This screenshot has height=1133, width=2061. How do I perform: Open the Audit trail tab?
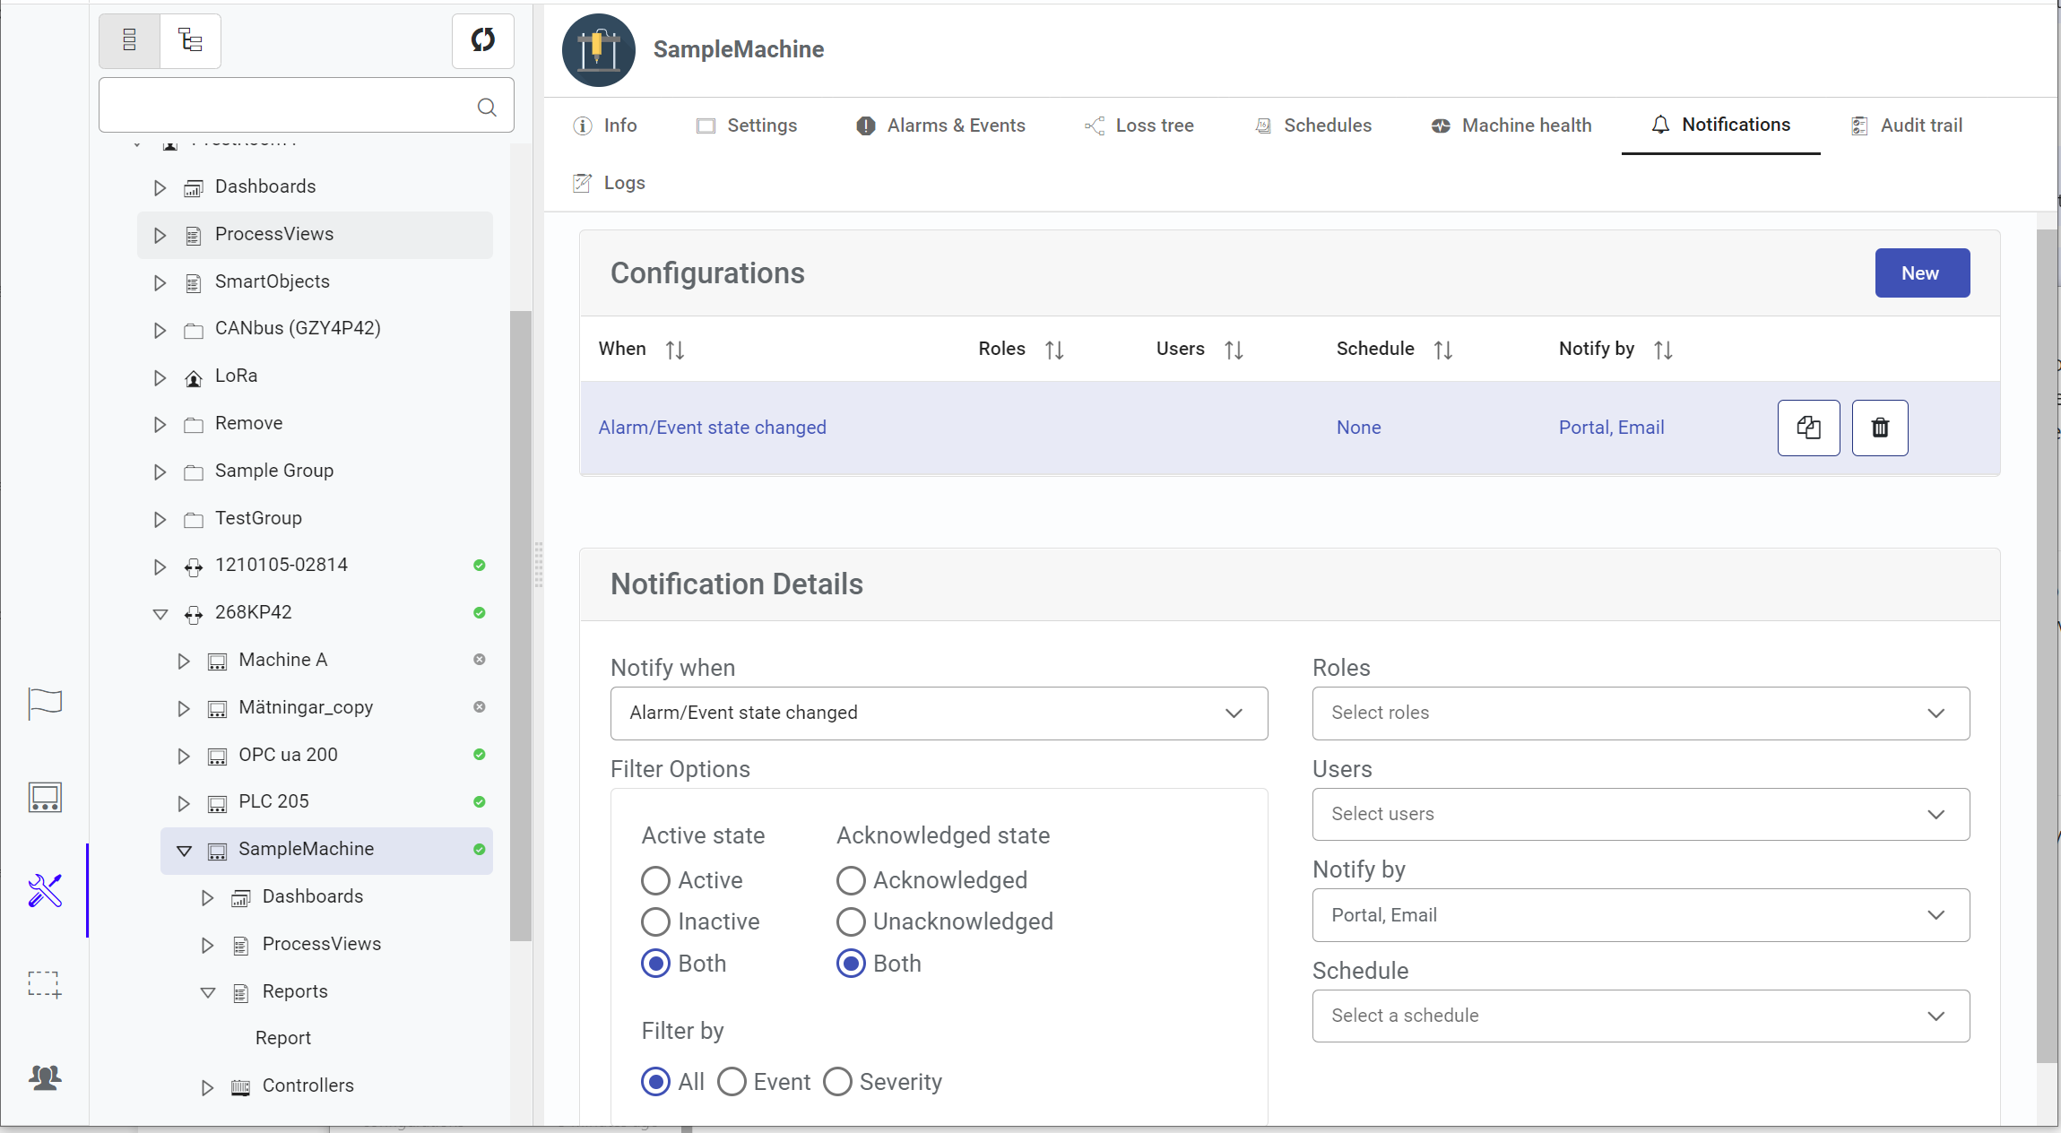[x=1907, y=126]
